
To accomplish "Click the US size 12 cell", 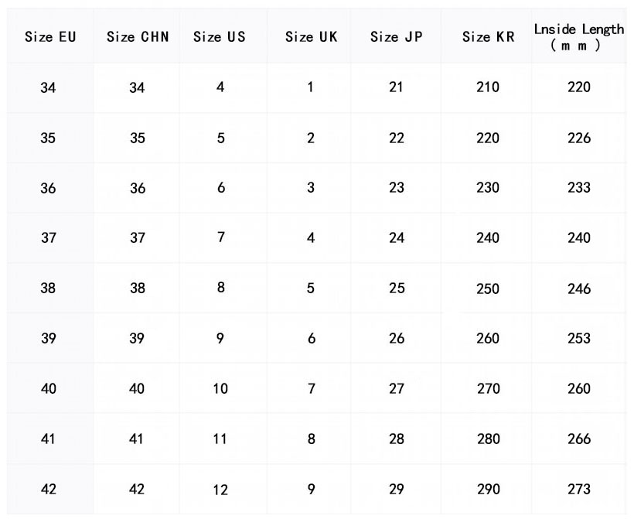I will tap(220, 489).
